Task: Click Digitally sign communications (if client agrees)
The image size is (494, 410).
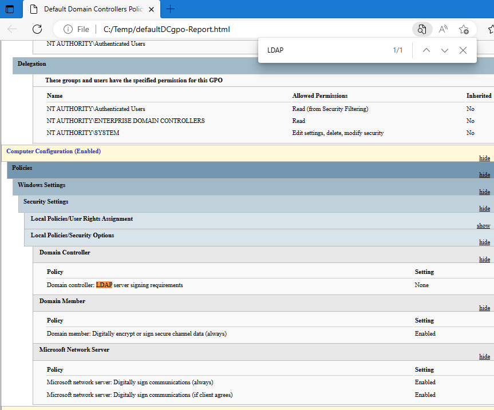Action: (140, 395)
